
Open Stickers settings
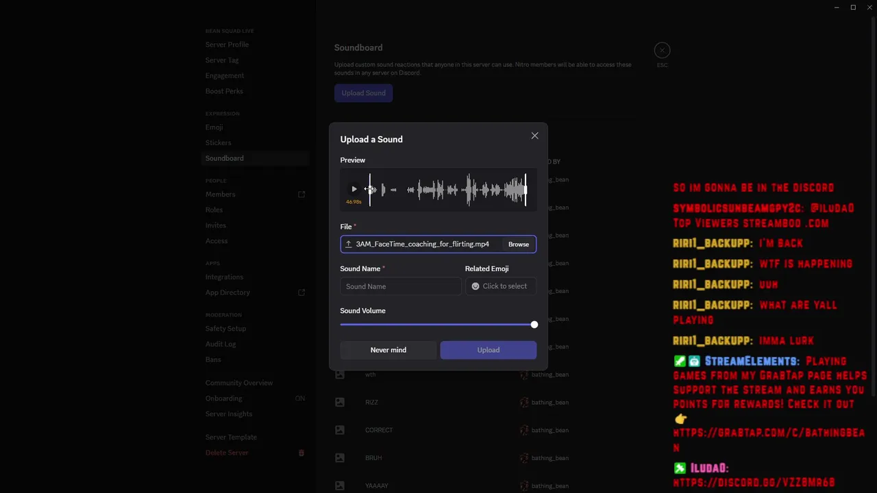pyautogui.click(x=218, y=143)
